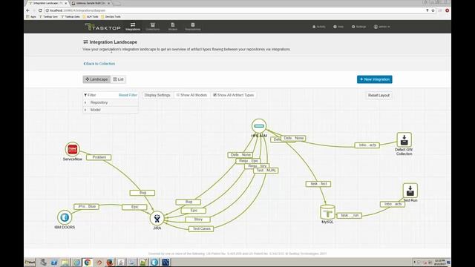This screenshot has width=475, height=267.
Task: Open the Help menu
Action: [x=338, y=27]
